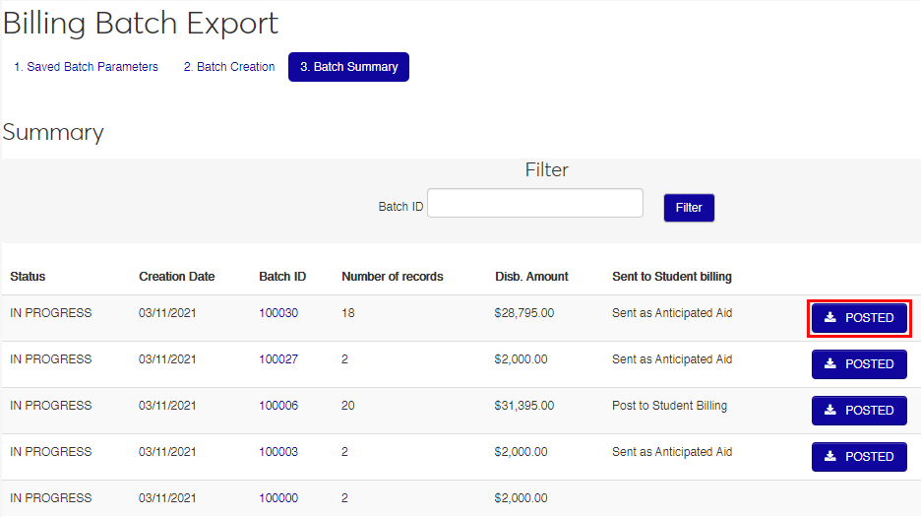The height and width of the screenshot is (517, 921).
Task: Click the Number of records header
Action: tap(392, 277)
